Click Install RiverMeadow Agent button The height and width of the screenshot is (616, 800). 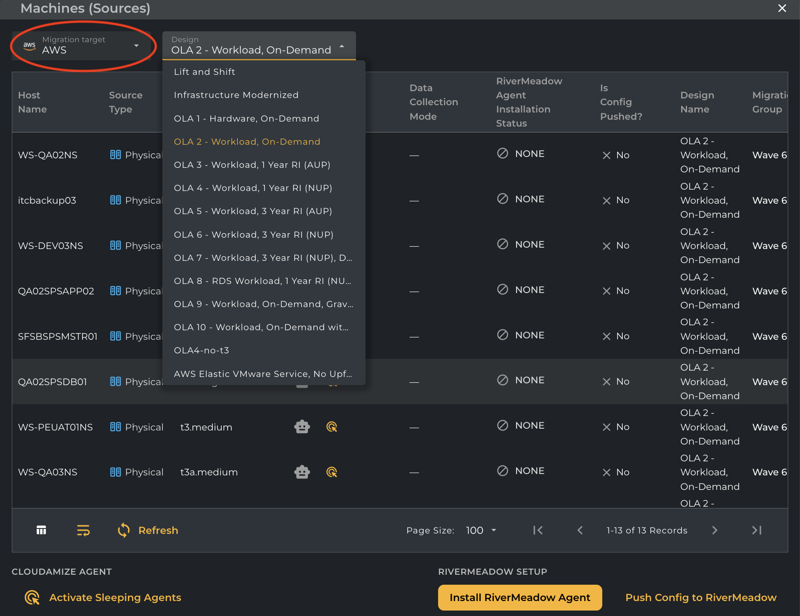[x=520, y=597]
